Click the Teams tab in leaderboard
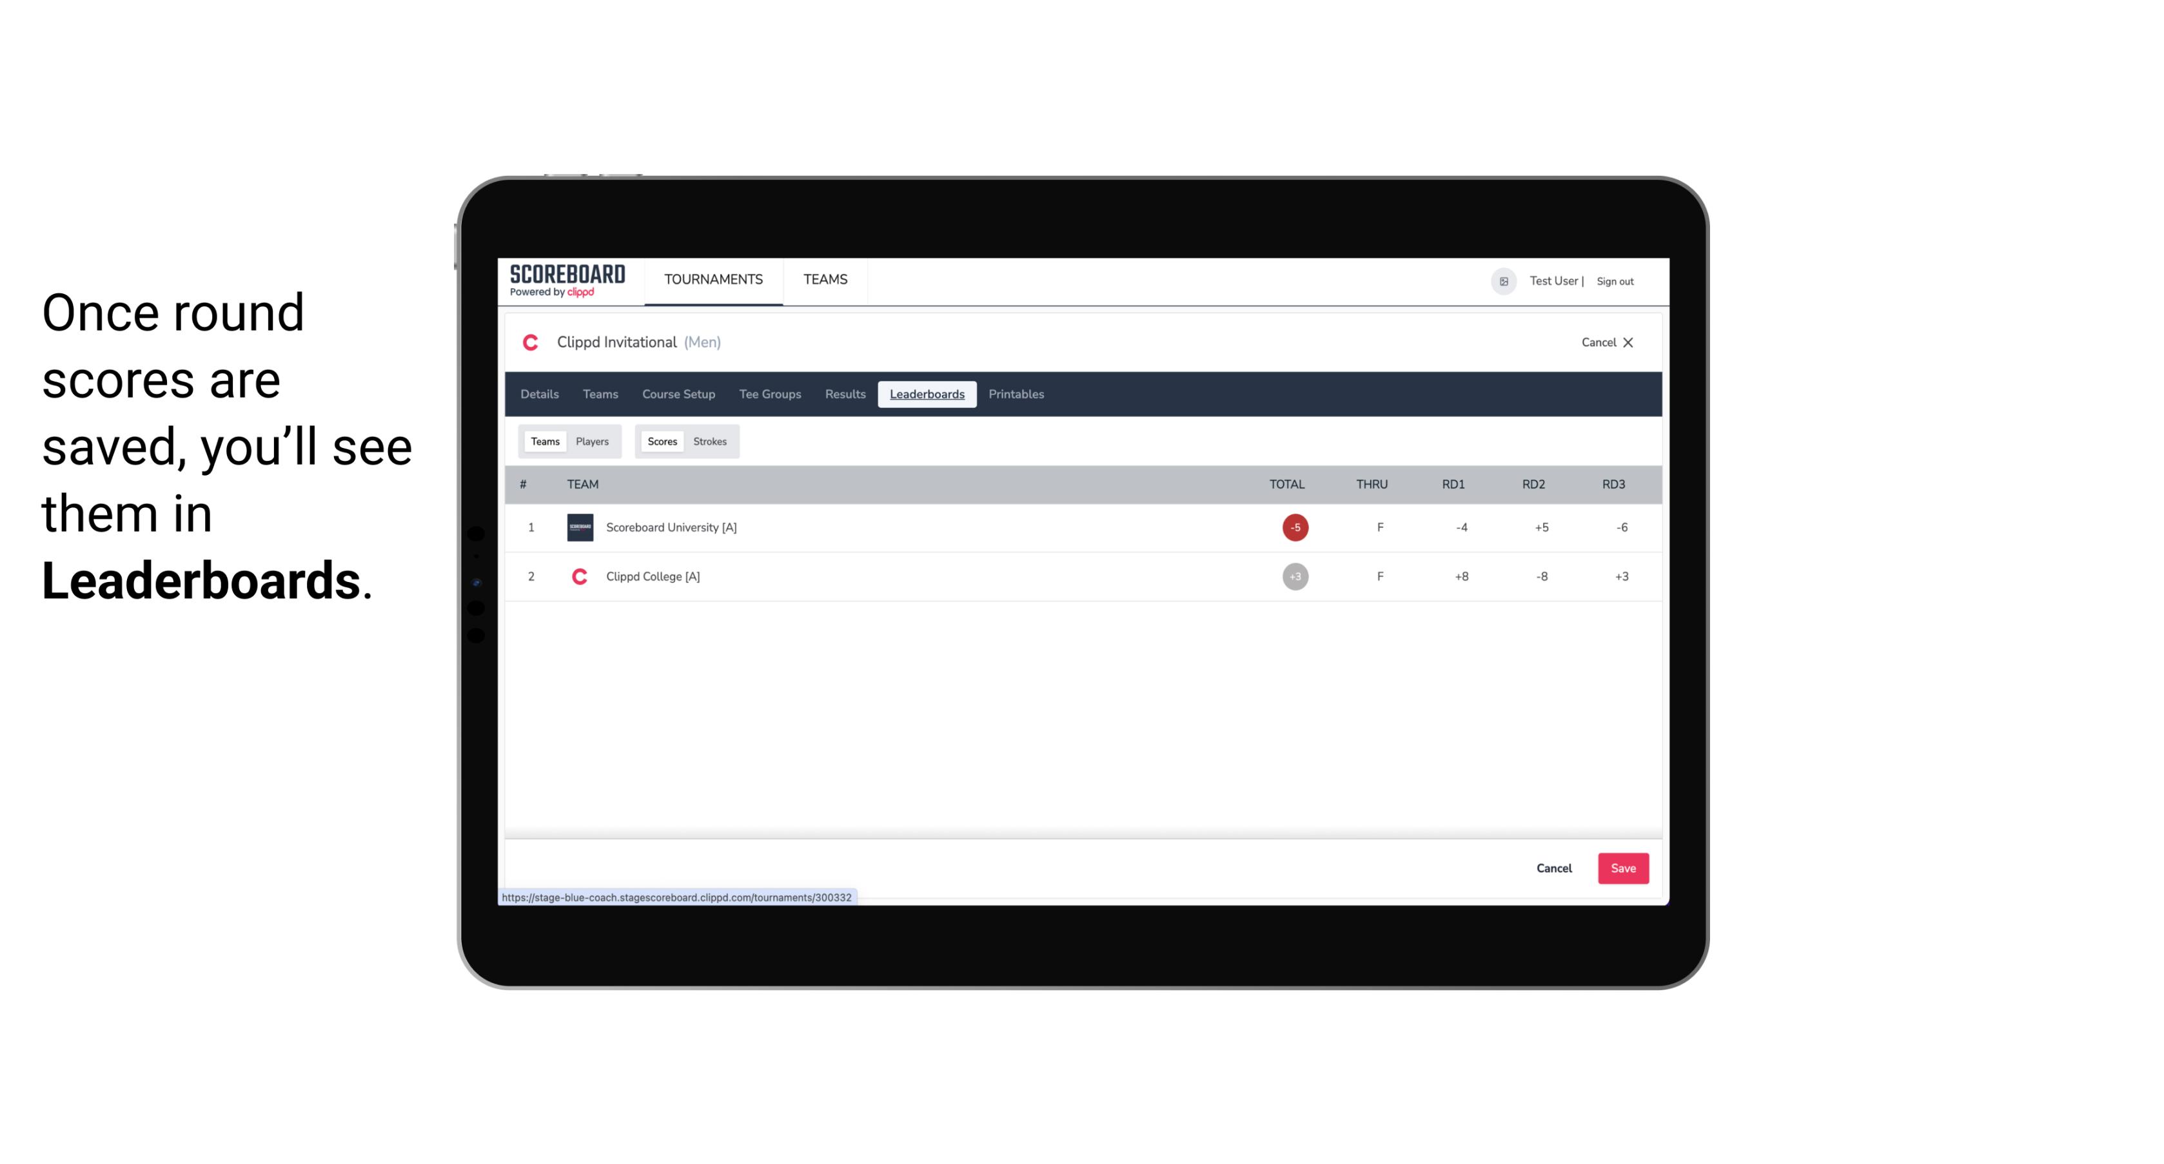 544,440
